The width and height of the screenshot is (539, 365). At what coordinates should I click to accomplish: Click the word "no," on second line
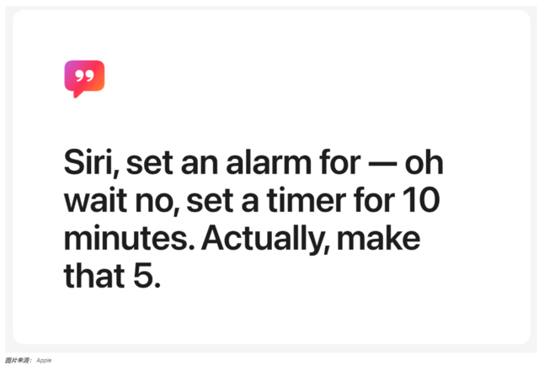click(157, 203)
